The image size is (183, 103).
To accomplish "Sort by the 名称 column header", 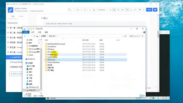I will [x=46, y=40].
